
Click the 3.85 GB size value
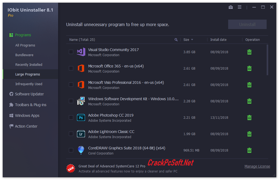[x=189, y=52]
